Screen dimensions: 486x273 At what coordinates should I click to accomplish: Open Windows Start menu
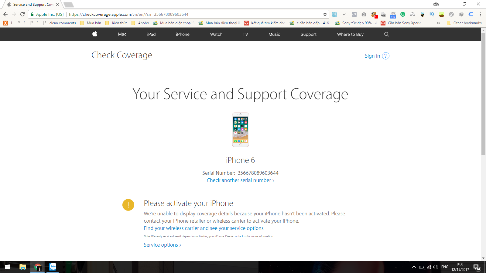pyautogui.click(x=7, y=267)
